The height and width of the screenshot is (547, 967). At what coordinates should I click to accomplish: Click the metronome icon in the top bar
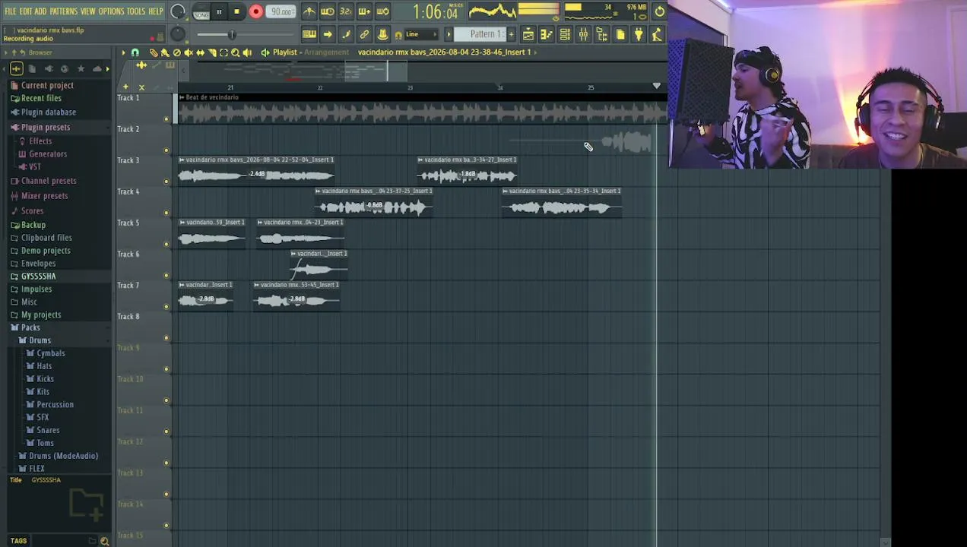click(x=309, y=11)
